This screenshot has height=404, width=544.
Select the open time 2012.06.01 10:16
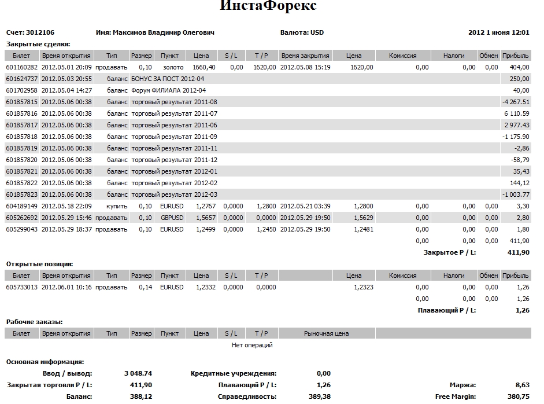(x=66, y=287)
